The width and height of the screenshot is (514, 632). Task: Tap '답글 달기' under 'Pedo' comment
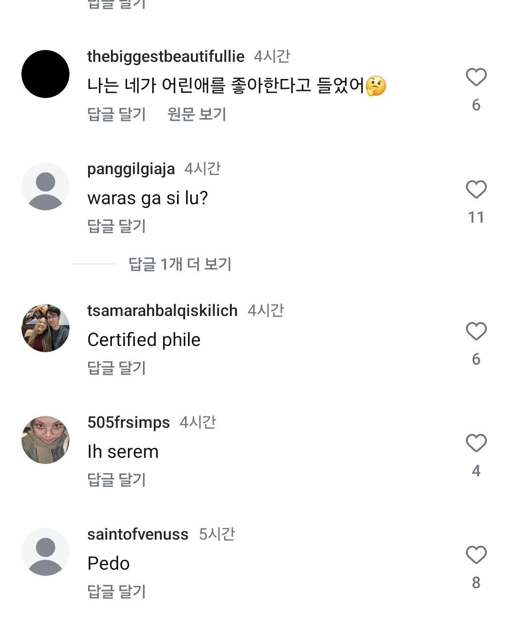[x=117, y=592]
